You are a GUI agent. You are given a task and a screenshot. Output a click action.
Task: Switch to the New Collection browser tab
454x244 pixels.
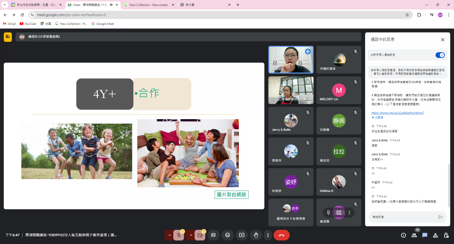tap(148, 5)
